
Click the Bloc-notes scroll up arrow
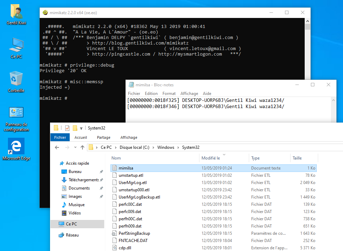click(x=333, y=100)
